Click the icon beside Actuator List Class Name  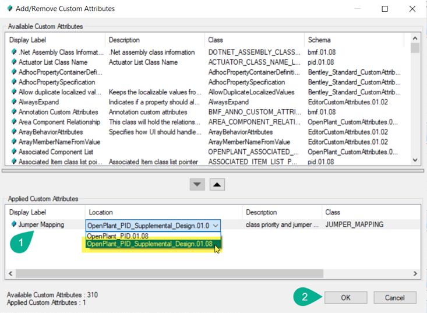(13, 62)
